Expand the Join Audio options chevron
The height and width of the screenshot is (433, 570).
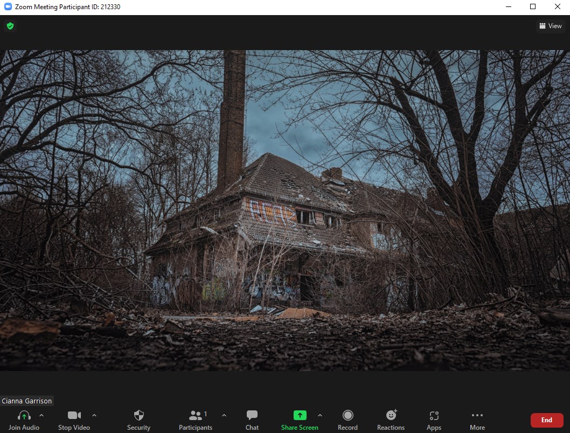(41, 416)
